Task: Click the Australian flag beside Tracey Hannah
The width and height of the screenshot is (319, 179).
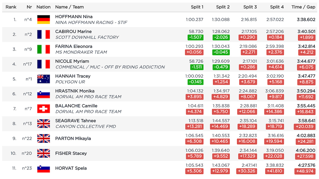Action: tap(43, 79)
